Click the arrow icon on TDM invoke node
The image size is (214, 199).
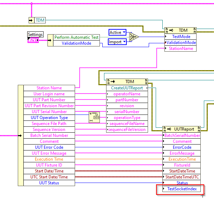tap(113, 82)
